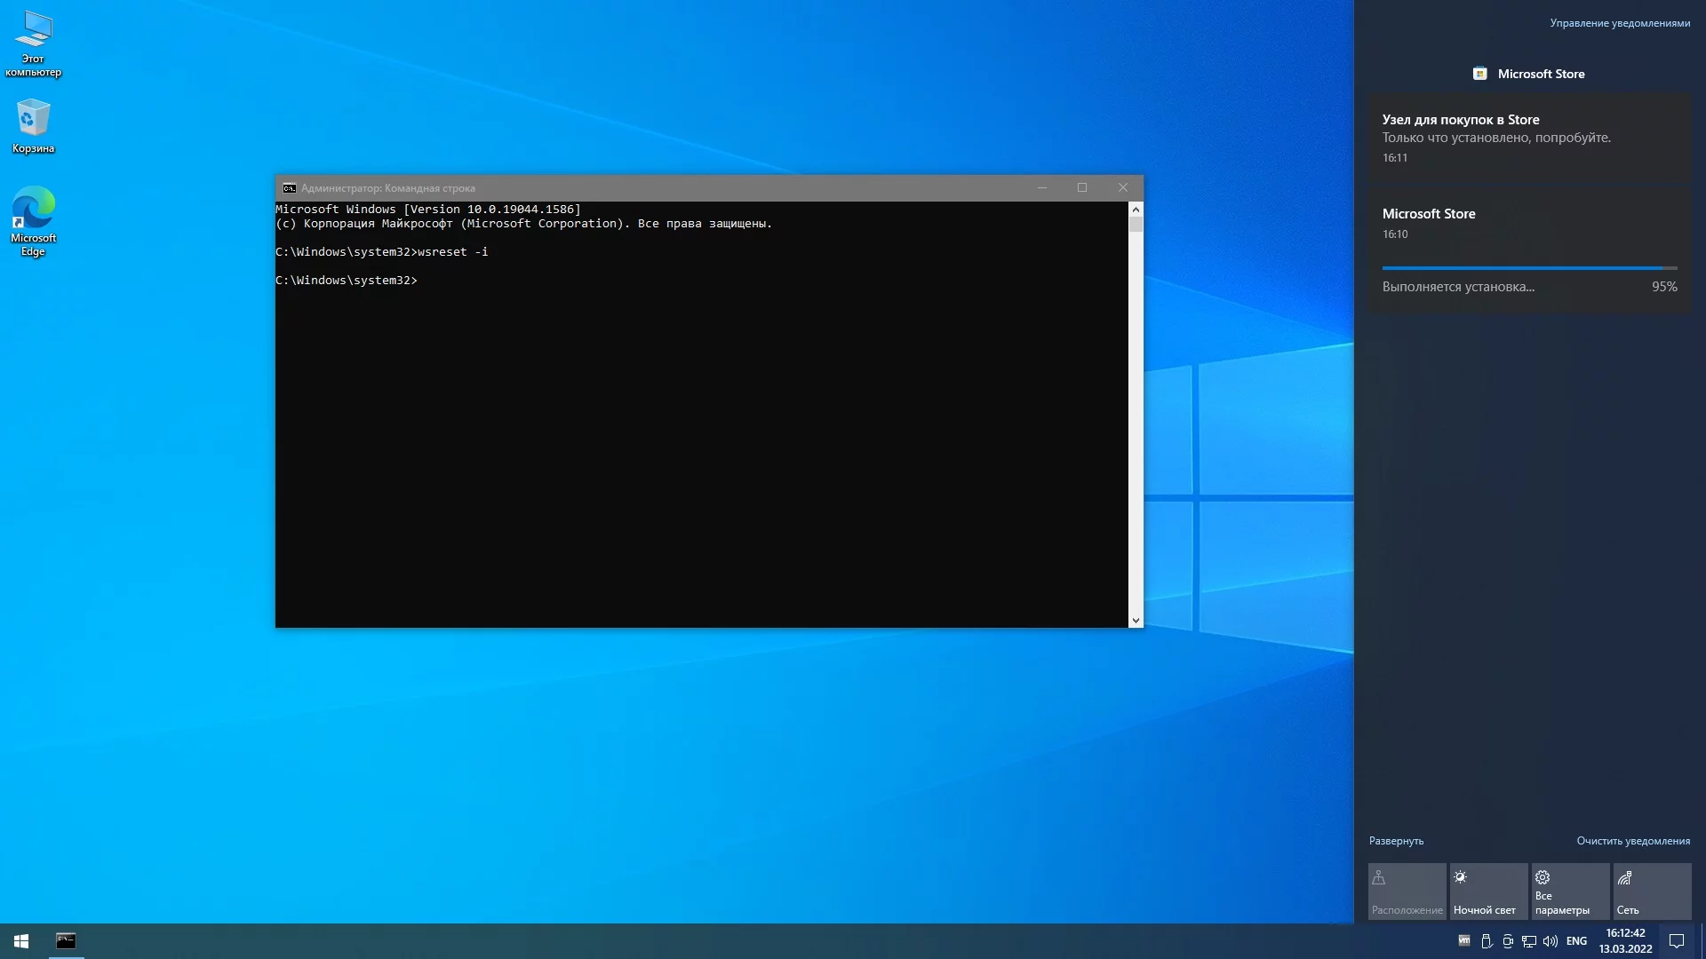Open Все параметры settings tile

[1570, 892]
